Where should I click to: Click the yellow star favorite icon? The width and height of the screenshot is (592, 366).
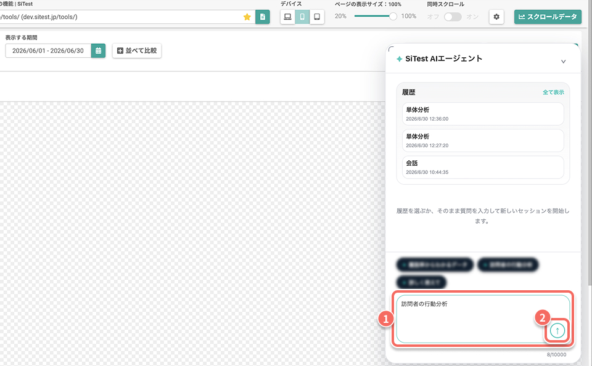coord(247,17)
